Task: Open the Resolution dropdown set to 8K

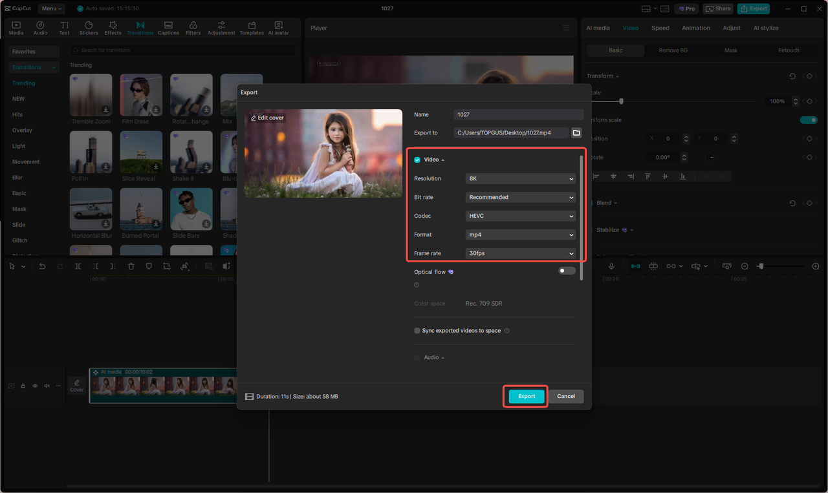Action: pos(520,178)
